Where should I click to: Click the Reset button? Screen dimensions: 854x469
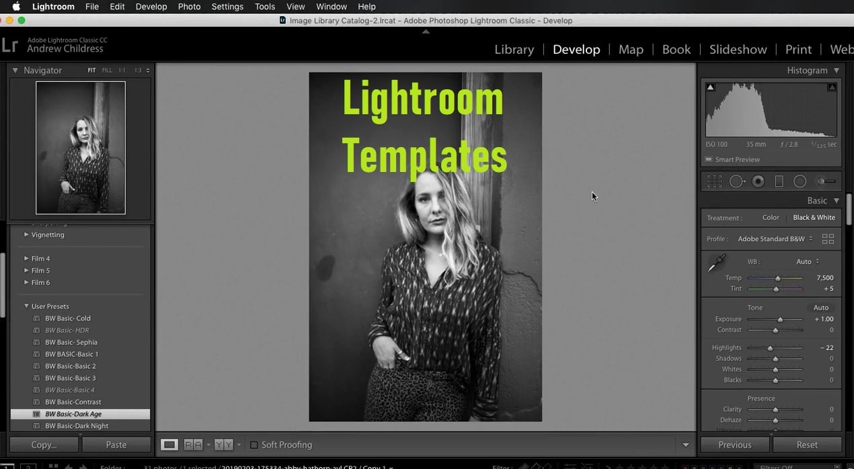[x=807, y=445]
